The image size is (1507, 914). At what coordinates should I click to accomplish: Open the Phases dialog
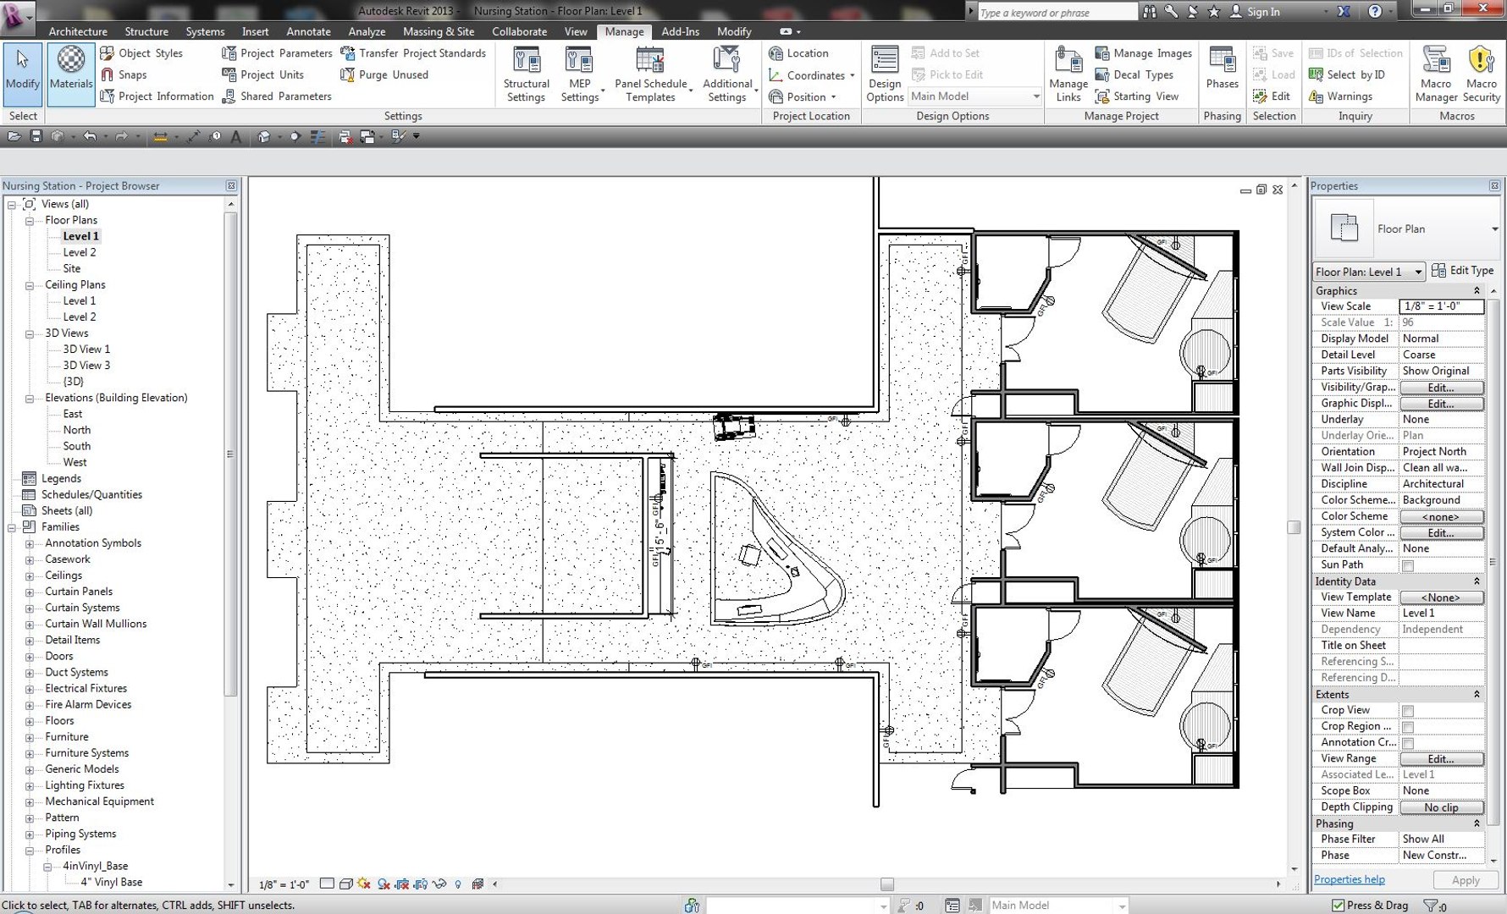(x=1222, y=68)
